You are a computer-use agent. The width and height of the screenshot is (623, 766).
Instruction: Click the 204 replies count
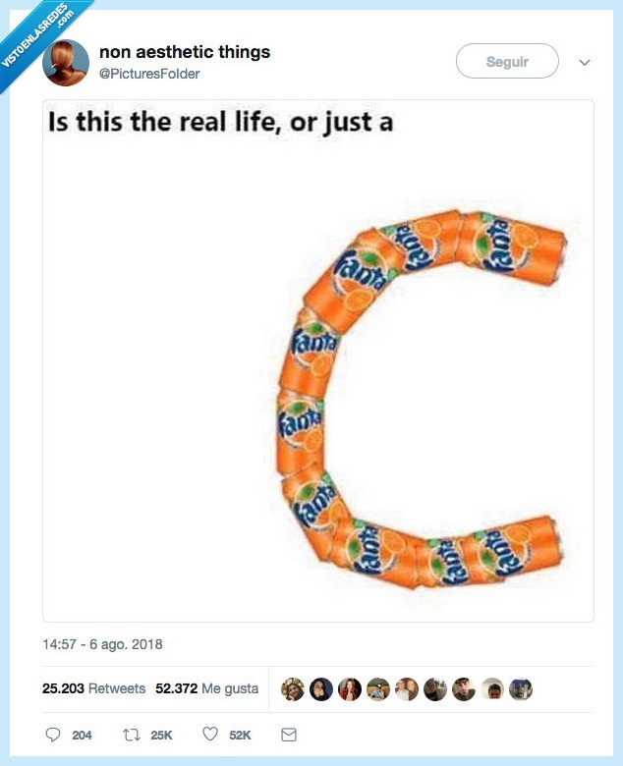pyautogui.click(x=82, y=735)
